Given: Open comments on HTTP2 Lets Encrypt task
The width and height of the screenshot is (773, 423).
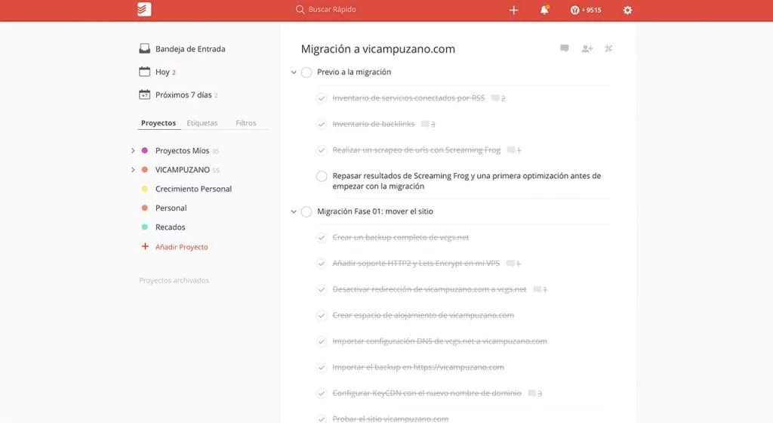Looking at the screenshot, I should 513,264.
